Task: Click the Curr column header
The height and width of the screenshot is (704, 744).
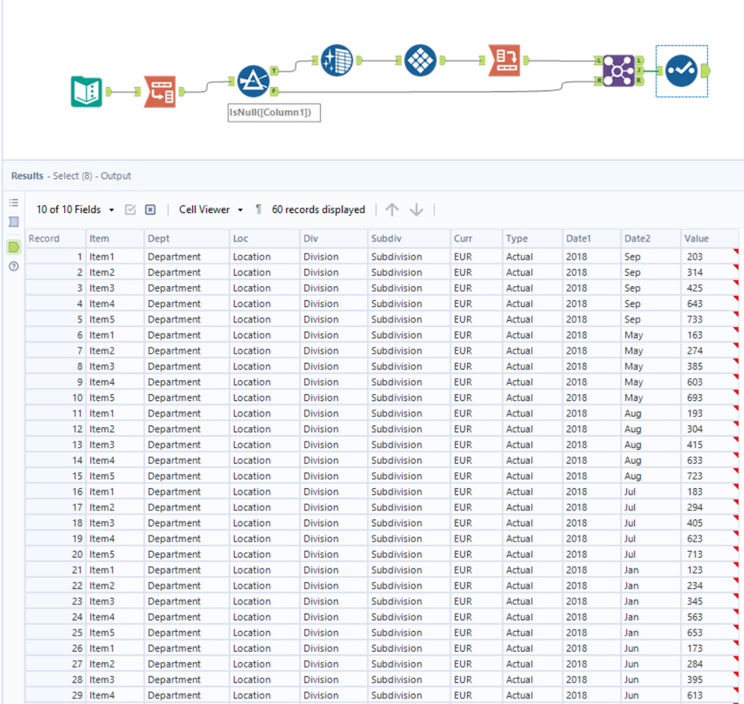Action: click(476, 238)
